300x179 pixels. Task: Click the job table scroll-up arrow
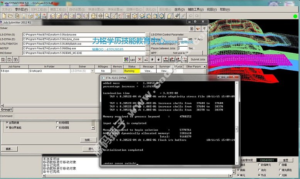pyautogui.click(x=204, y=66)
